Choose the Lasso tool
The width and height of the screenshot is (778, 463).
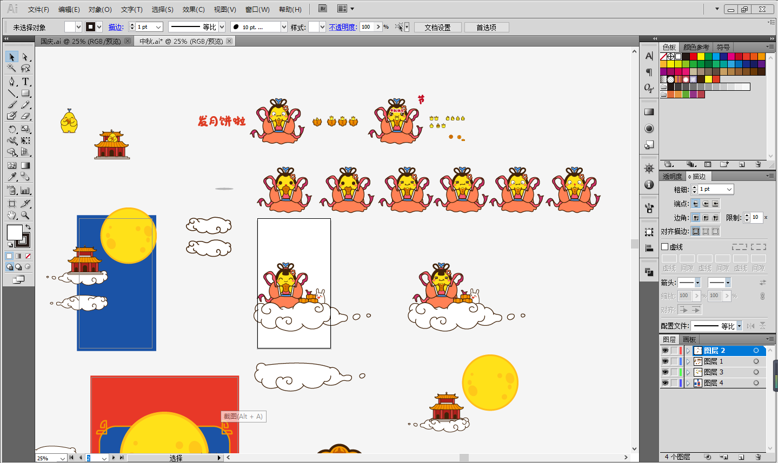(25, 68)
